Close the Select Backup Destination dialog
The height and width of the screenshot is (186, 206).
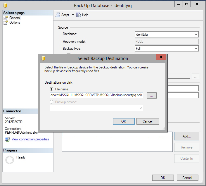[161, 57]
